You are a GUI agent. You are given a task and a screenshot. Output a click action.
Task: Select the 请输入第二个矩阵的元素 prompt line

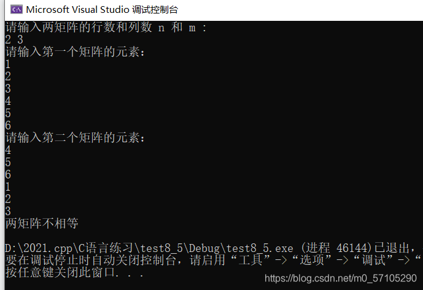coord(75,138)
